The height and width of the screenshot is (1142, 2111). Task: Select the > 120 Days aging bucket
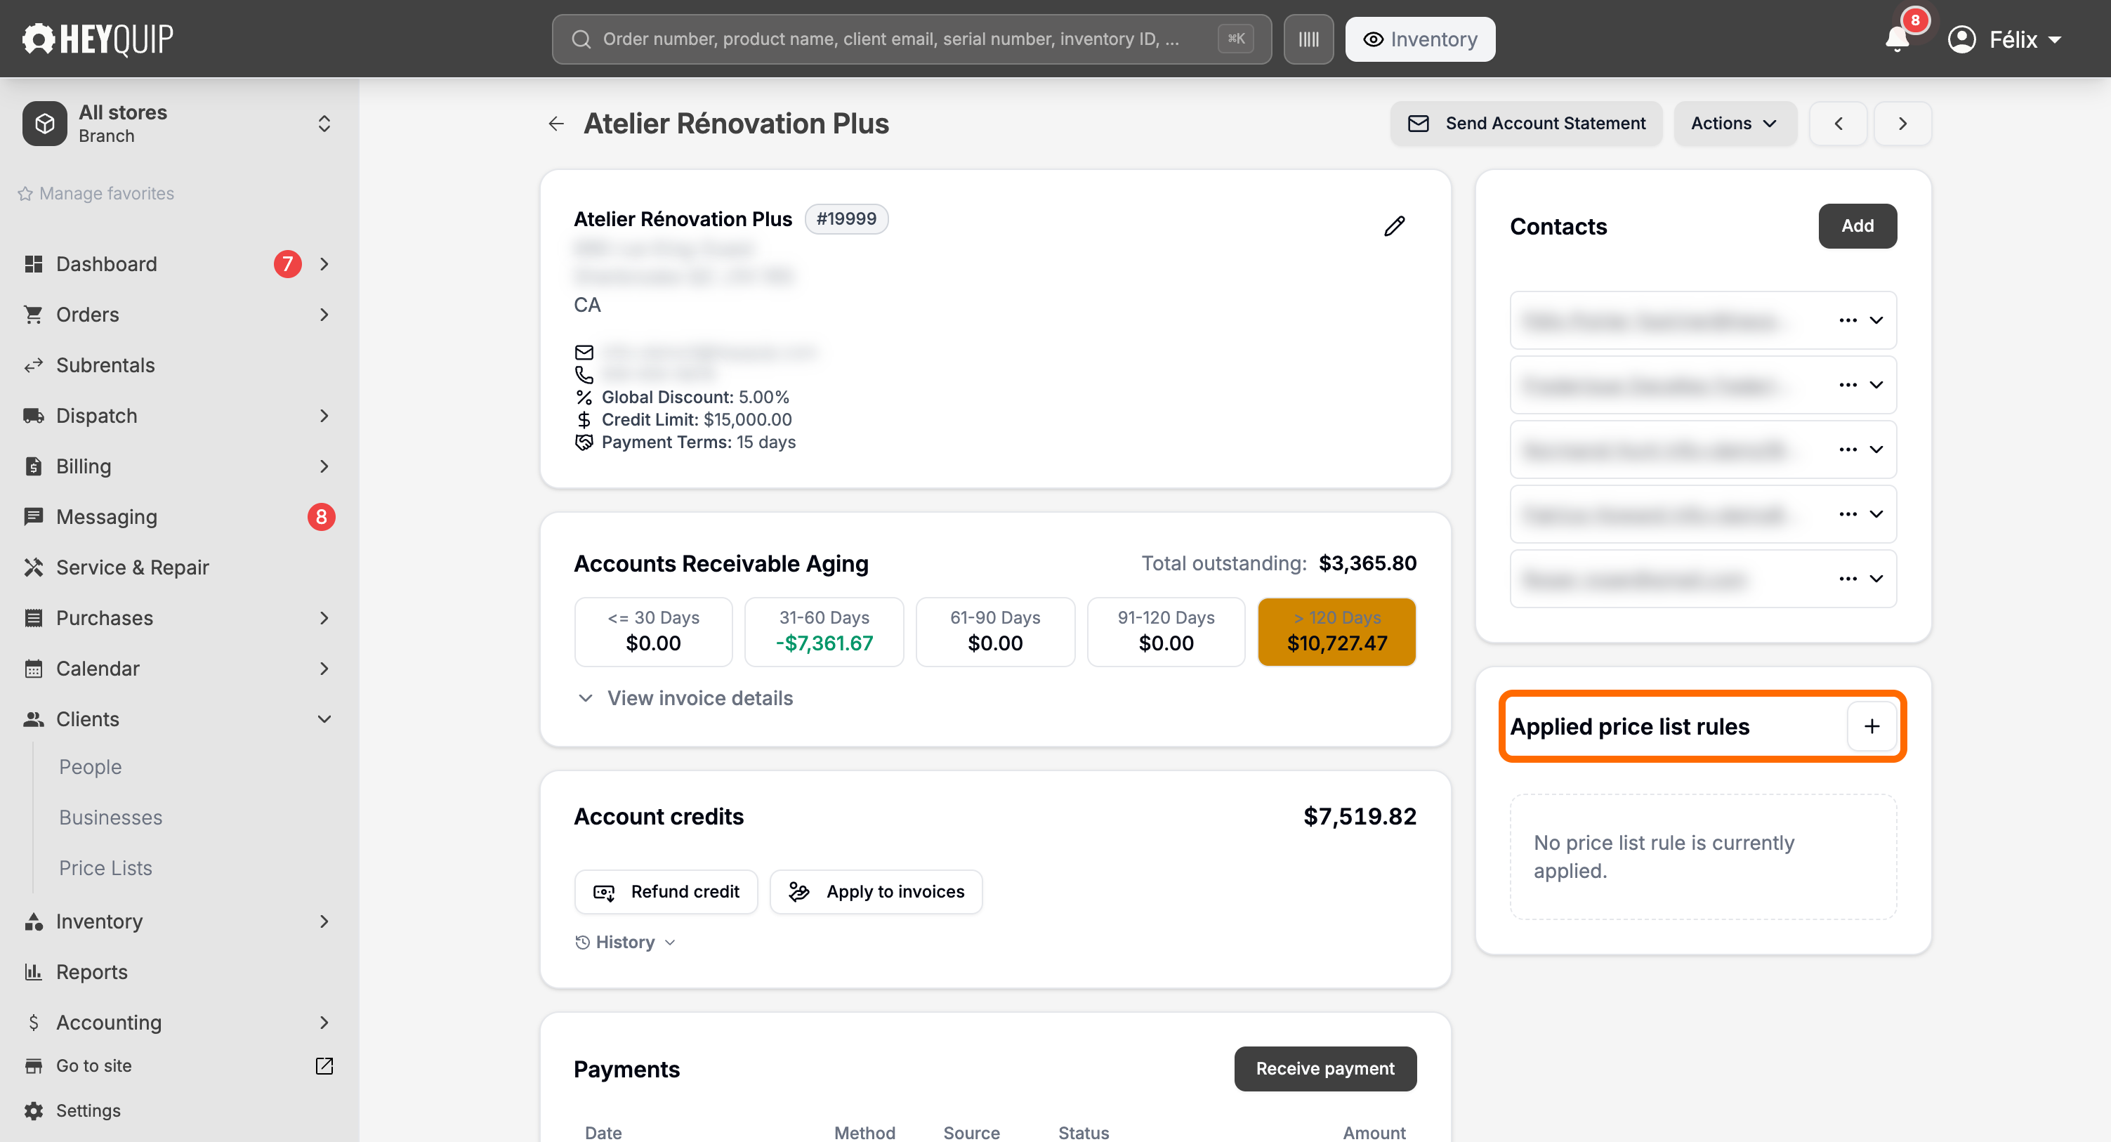pyautogui.click(x=1336, y=632)
